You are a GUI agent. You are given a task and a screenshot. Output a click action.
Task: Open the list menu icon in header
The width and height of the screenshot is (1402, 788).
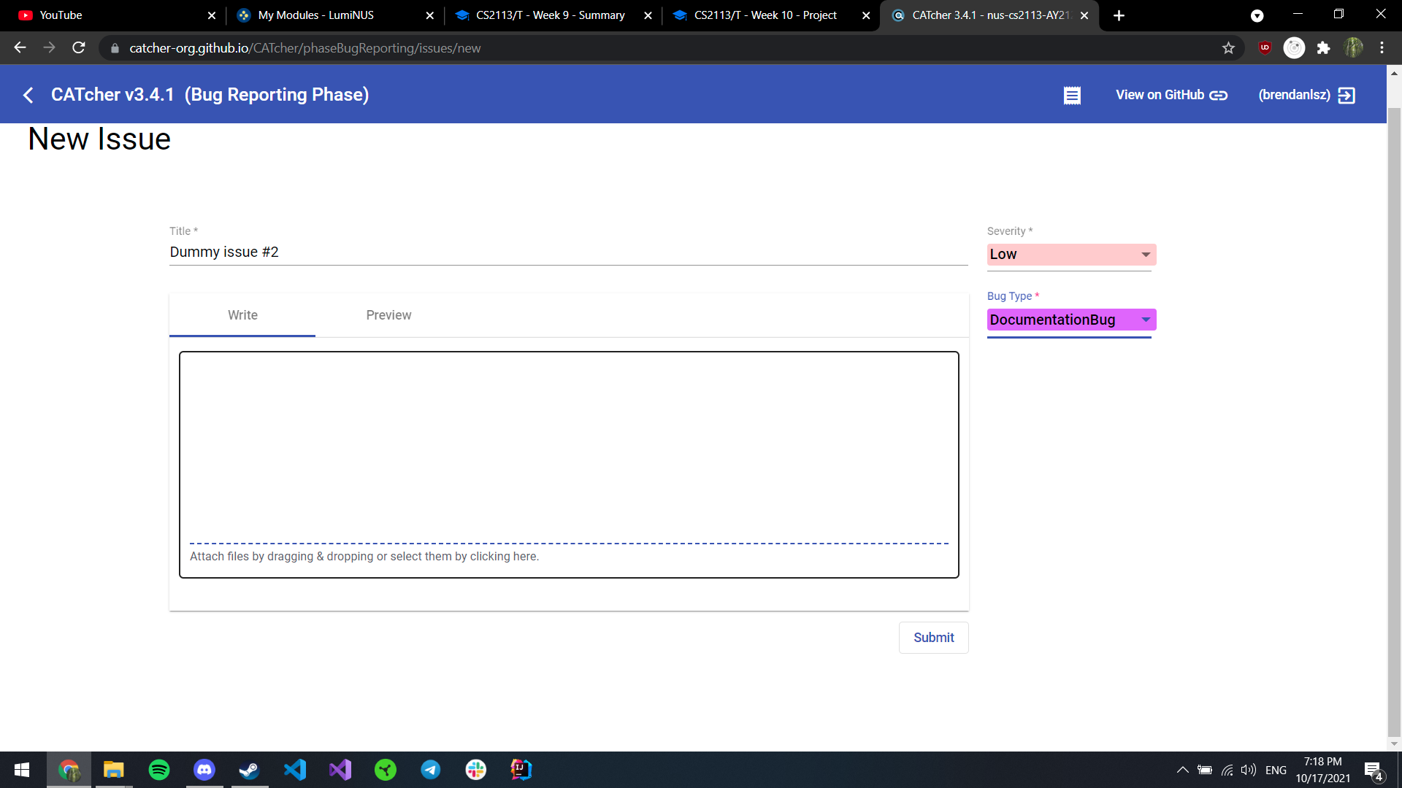(1072, 96)
